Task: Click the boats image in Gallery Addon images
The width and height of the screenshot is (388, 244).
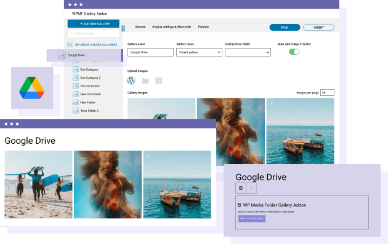Action: pyautogui.click(x=300, y=131)
